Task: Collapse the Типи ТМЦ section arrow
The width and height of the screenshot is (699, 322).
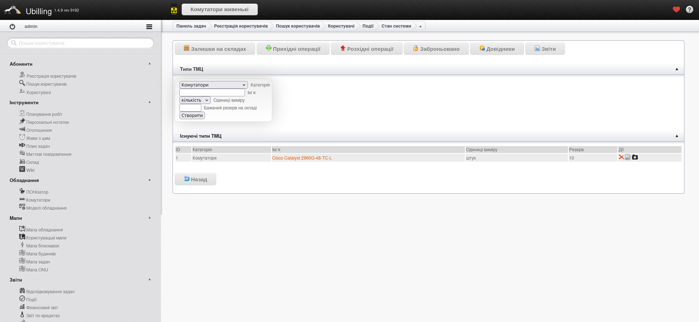Action: coord(677,69)
